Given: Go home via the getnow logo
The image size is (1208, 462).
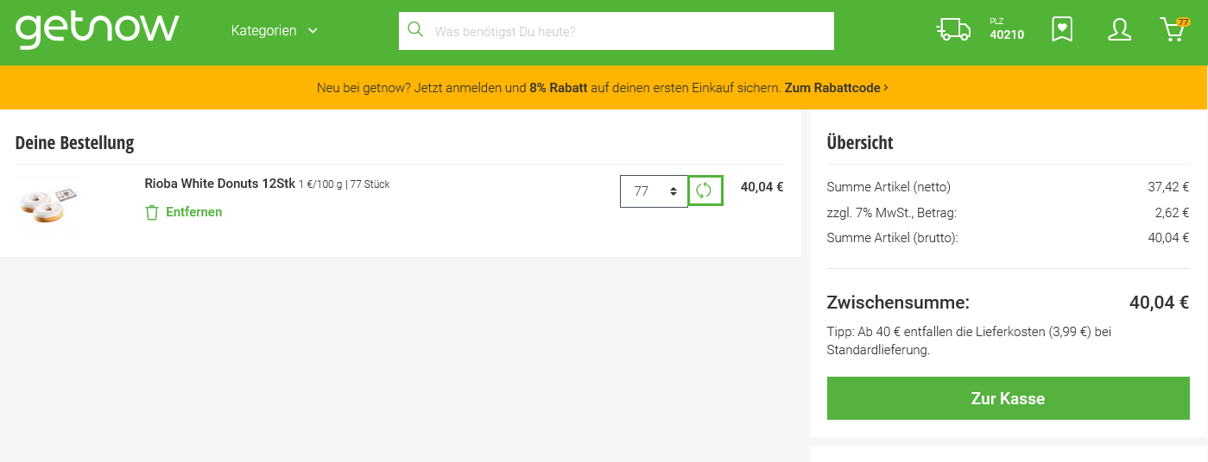Looking at the screenshot, I should click(97, 30).
